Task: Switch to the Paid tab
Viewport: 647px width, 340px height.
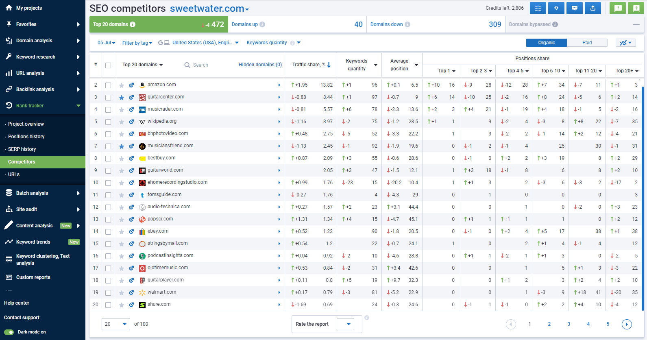Action: (587, 43)
